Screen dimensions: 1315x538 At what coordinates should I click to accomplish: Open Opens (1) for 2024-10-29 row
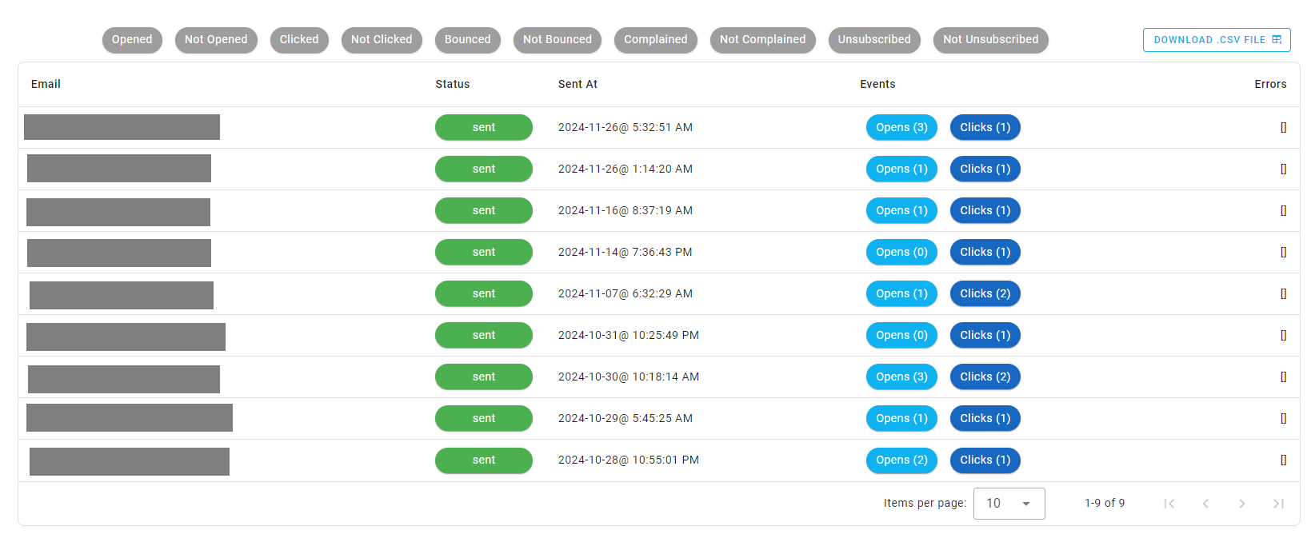click(x=901, y=418)
